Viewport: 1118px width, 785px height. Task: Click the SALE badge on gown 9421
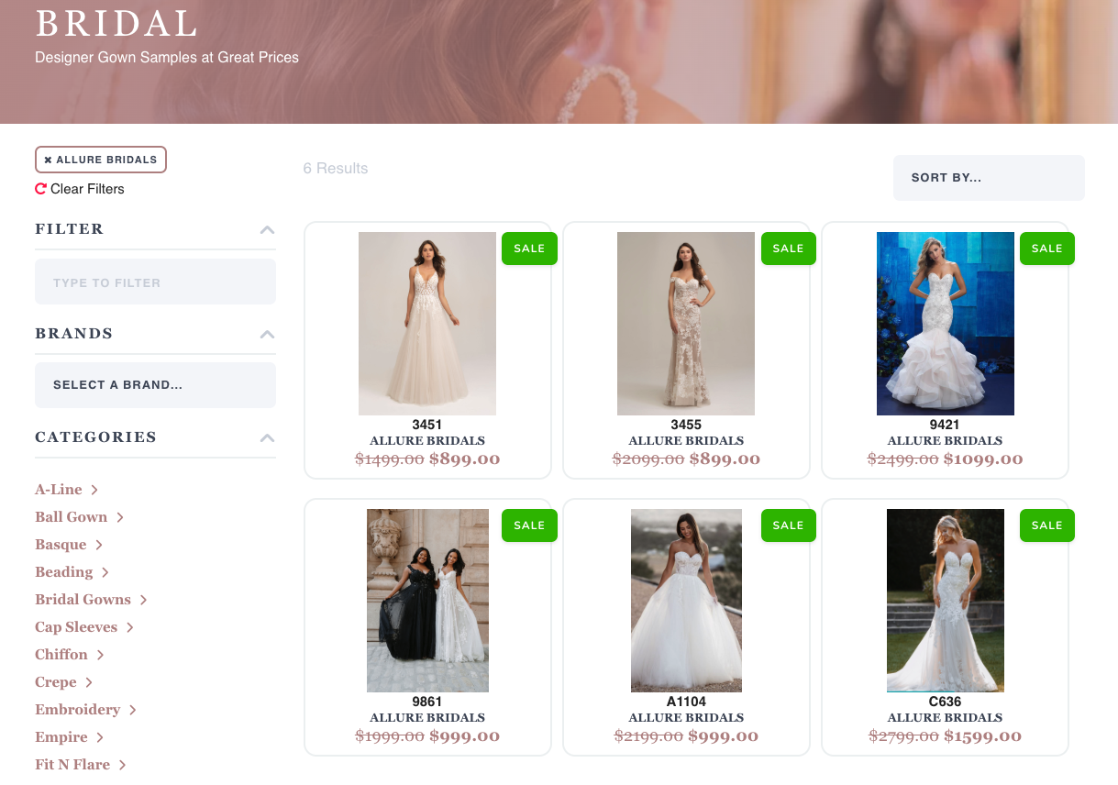coord(1047,249)
